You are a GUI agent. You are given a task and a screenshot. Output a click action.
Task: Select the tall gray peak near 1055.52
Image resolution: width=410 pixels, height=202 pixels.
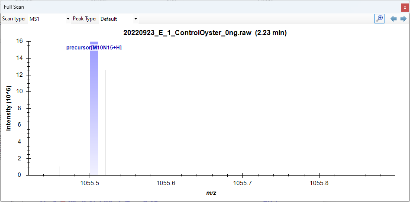coord(106,121)
